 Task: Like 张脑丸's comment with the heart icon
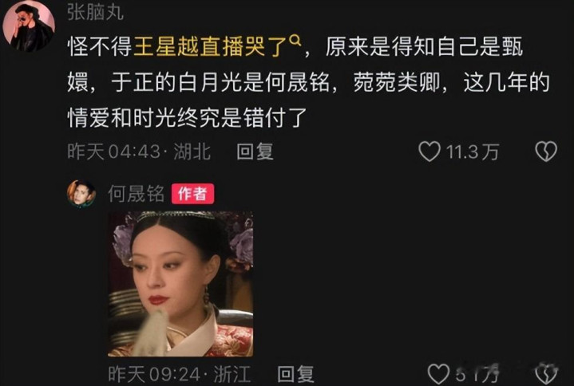click(430, 152)
